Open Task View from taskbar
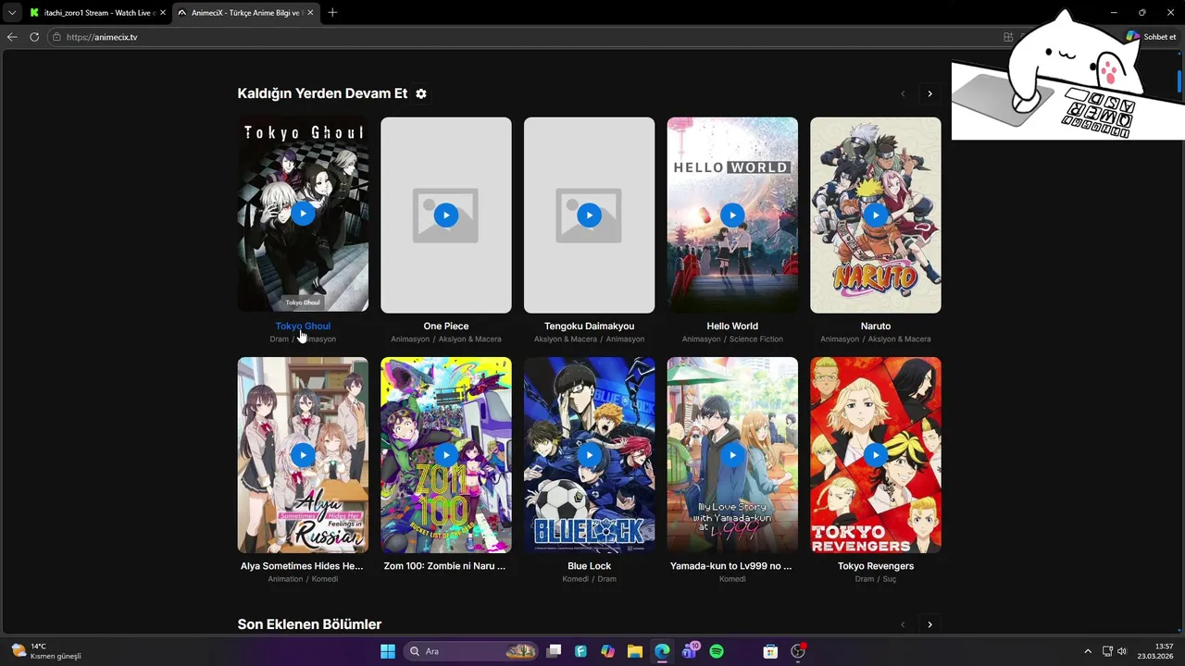The height and width of the screenshot is (666, 1185). coord(554,651)
